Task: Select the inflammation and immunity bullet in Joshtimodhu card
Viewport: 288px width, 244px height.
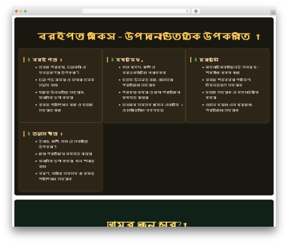Action: [x=151, y=95]
